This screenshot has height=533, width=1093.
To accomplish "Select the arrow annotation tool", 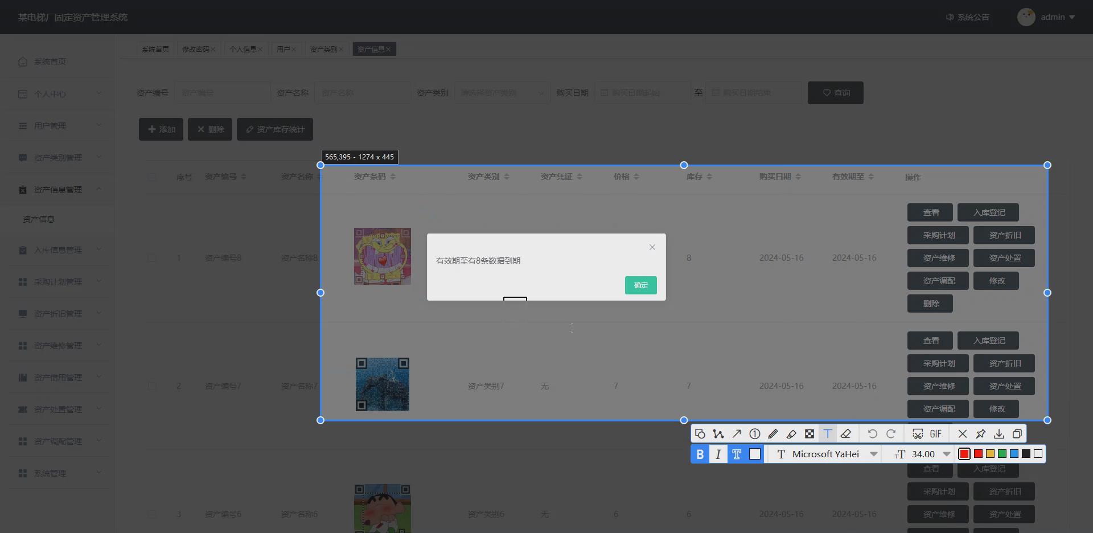I will click(x=736, y=433).
